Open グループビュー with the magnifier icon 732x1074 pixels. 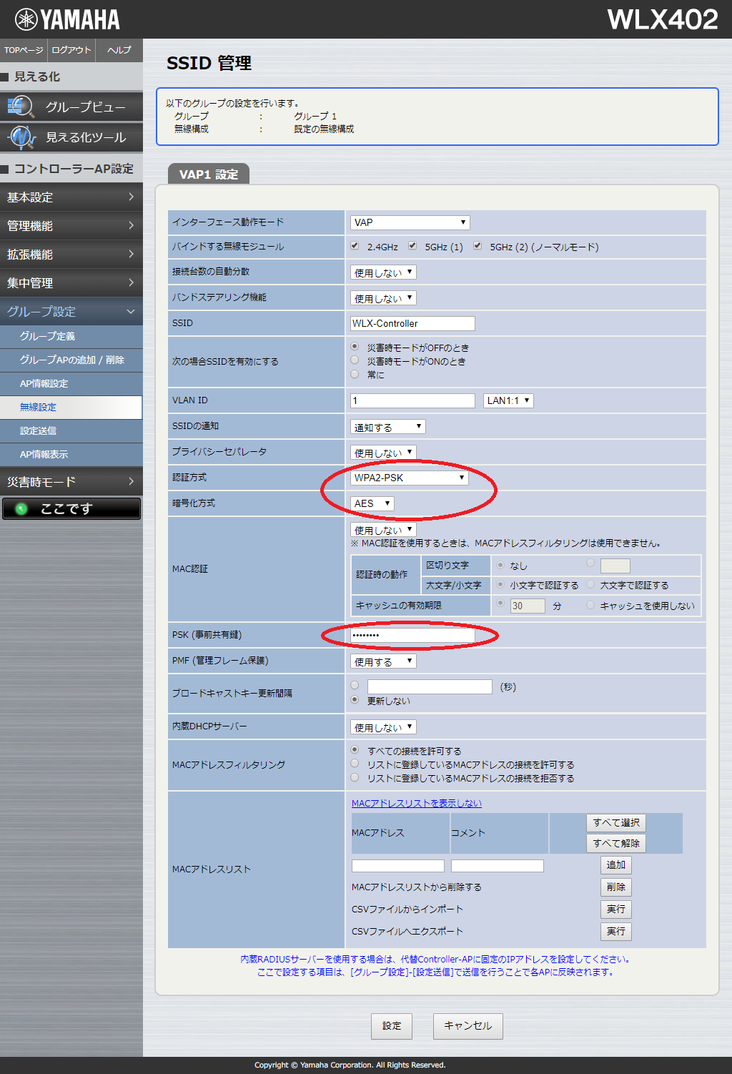point(71,107)
